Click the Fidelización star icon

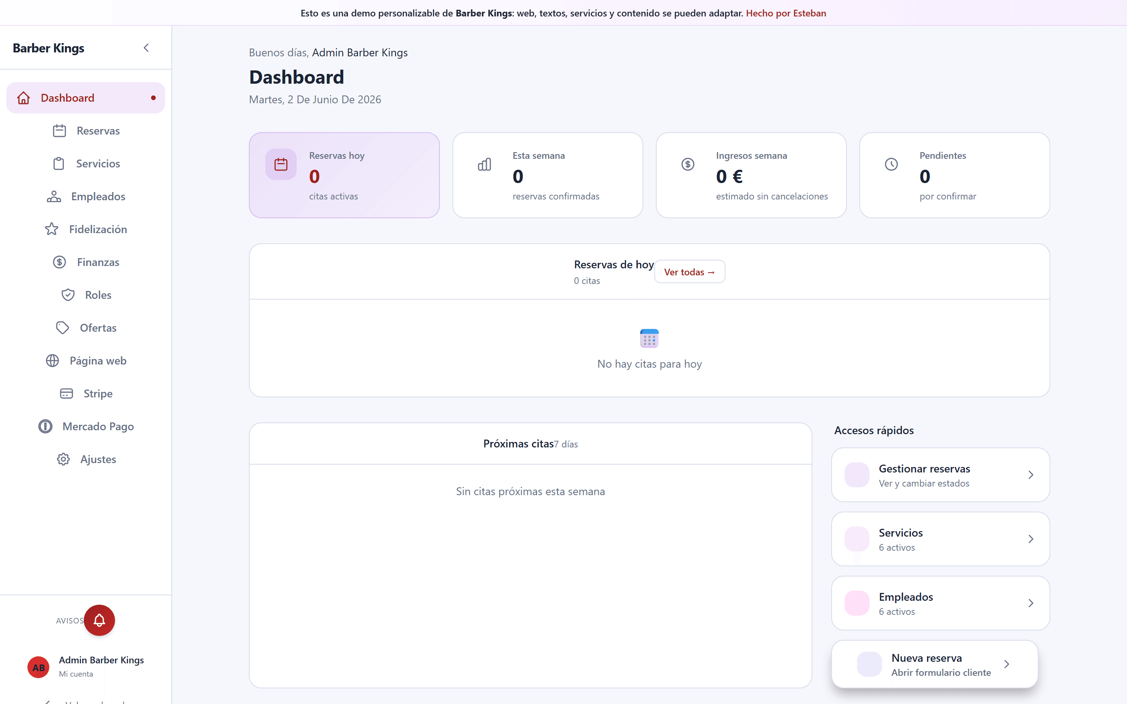(52, 229)
